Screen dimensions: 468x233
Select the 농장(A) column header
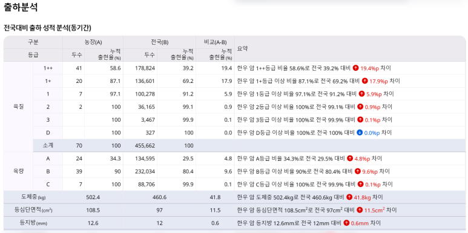click(93, 42)
